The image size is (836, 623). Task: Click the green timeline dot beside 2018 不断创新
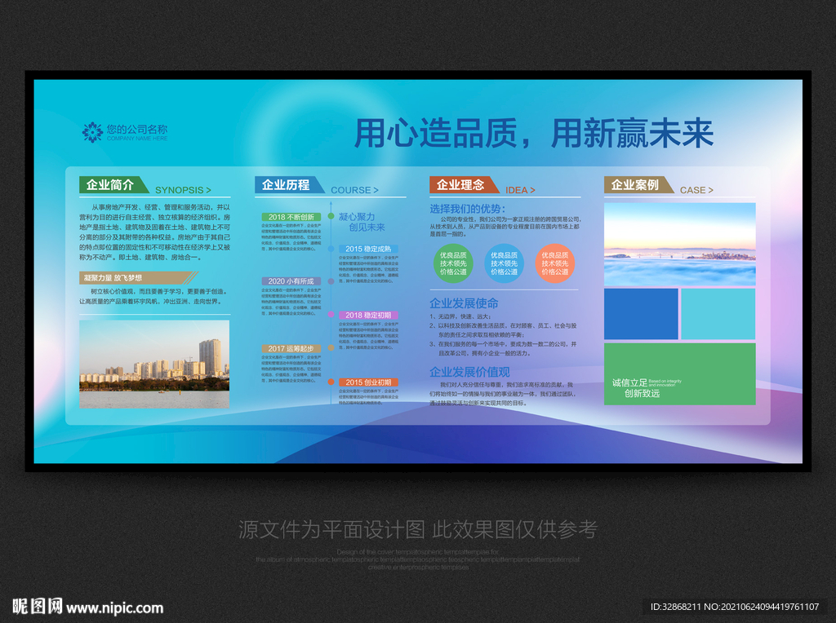click(x=331, y=216)
